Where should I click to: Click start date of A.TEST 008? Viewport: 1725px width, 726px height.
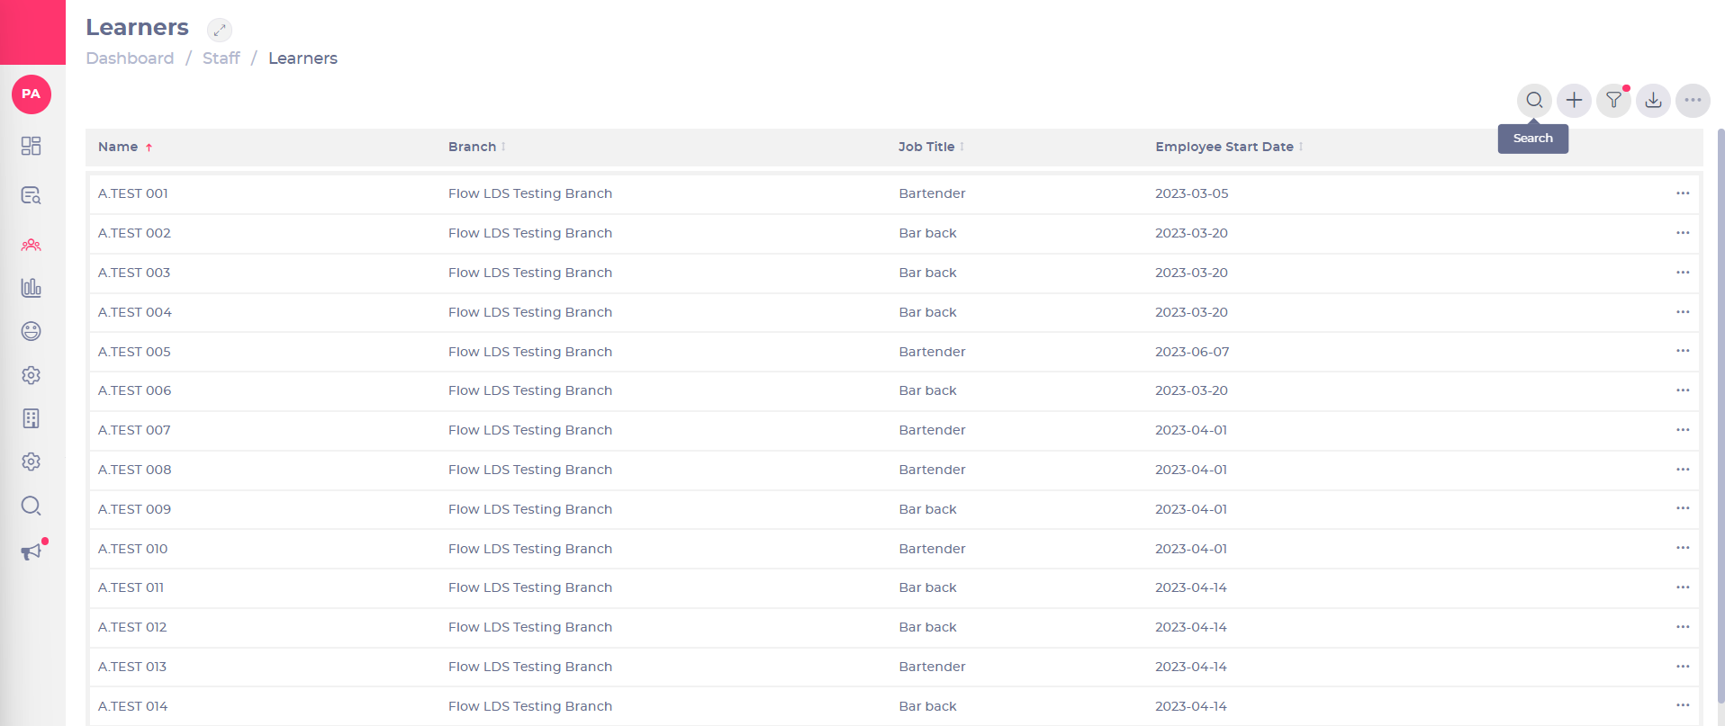tap(1191, 470)
